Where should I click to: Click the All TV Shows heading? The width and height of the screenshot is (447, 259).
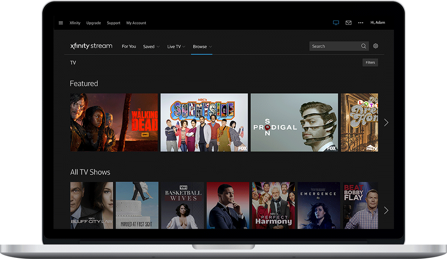[x=90, y=172]
